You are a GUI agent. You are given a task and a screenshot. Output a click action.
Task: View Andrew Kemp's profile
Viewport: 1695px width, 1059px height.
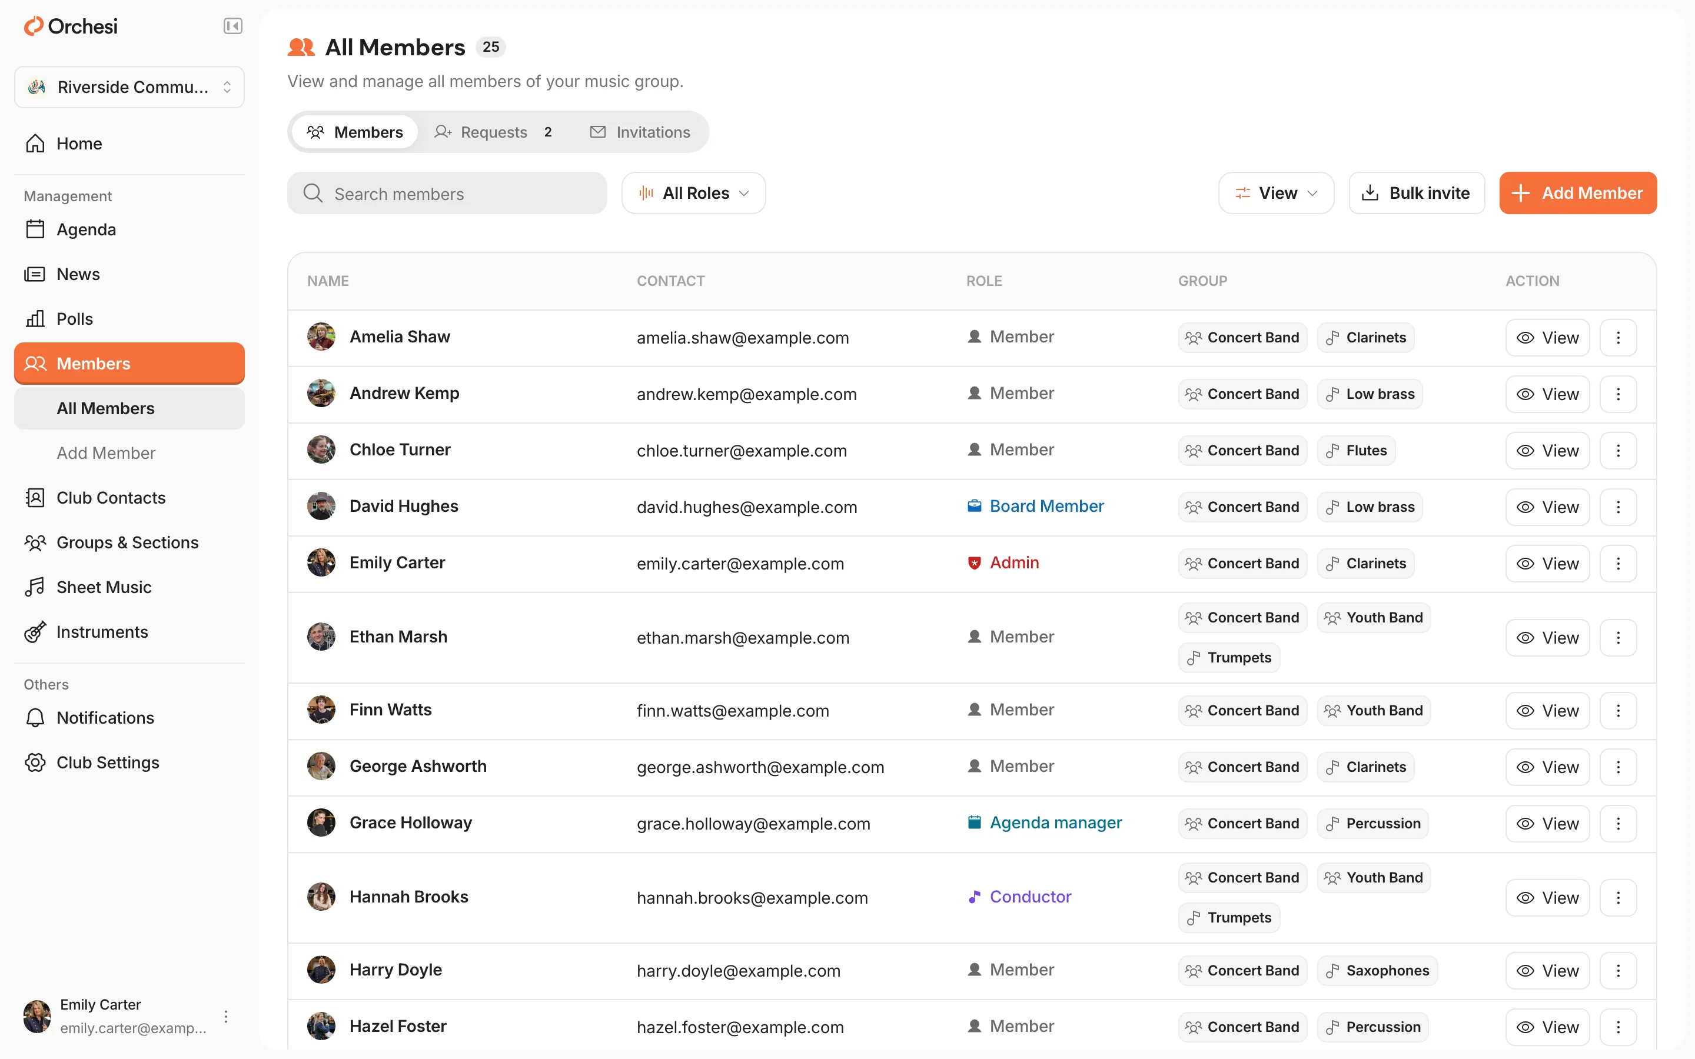pyautogui.click(x=1547, y=394)
